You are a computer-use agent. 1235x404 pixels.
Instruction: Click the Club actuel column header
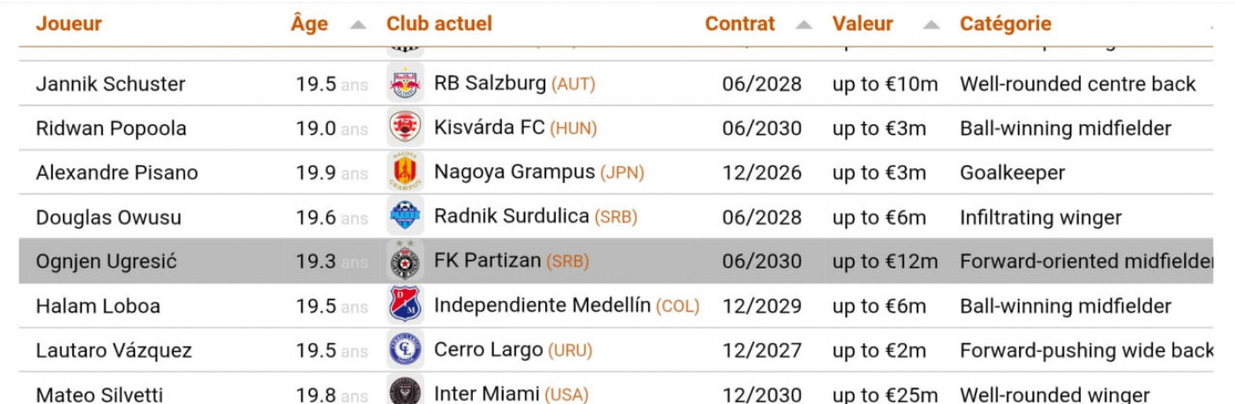pyautogui.click(x=439, y=24)
